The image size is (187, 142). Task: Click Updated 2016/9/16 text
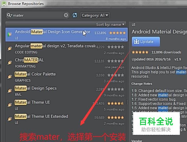[151, 60]
